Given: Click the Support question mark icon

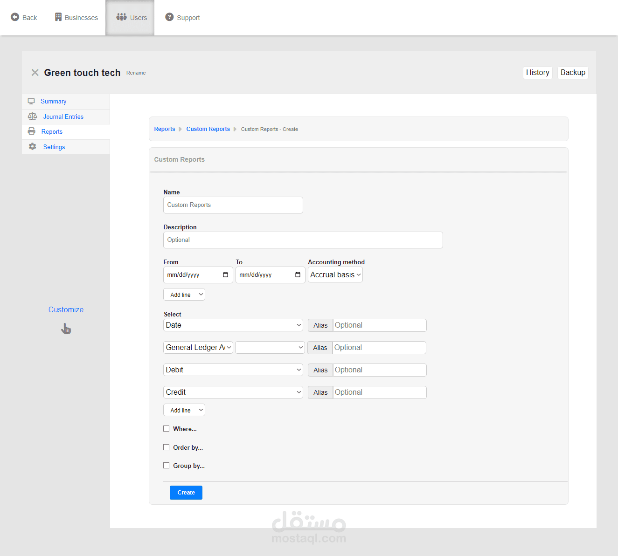Looking at the screenshot, I should pos(169,17).
